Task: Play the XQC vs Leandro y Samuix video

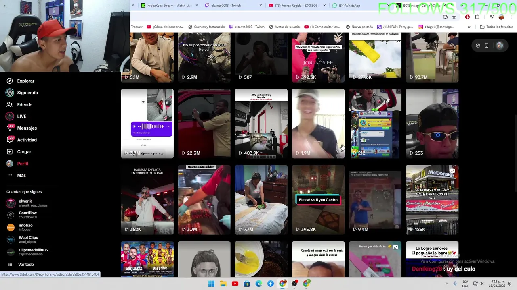Action: tap(261, 124)
